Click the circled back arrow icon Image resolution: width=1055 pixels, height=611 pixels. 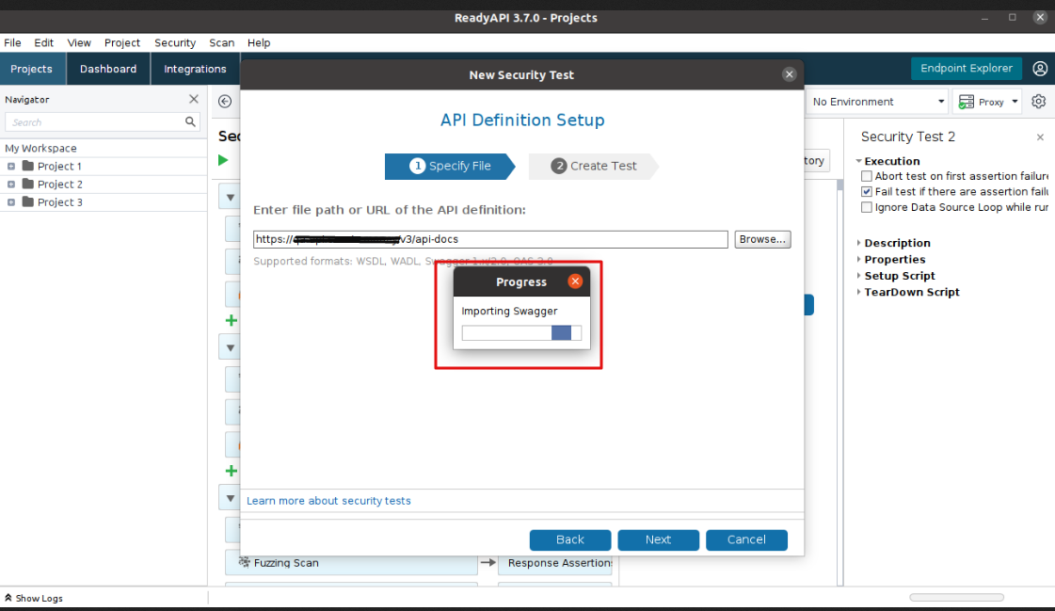pyautogui.click(x=225, y=101)
